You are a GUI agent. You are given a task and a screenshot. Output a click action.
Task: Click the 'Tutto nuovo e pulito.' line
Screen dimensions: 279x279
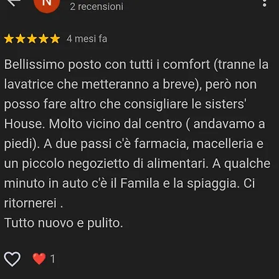64,223
